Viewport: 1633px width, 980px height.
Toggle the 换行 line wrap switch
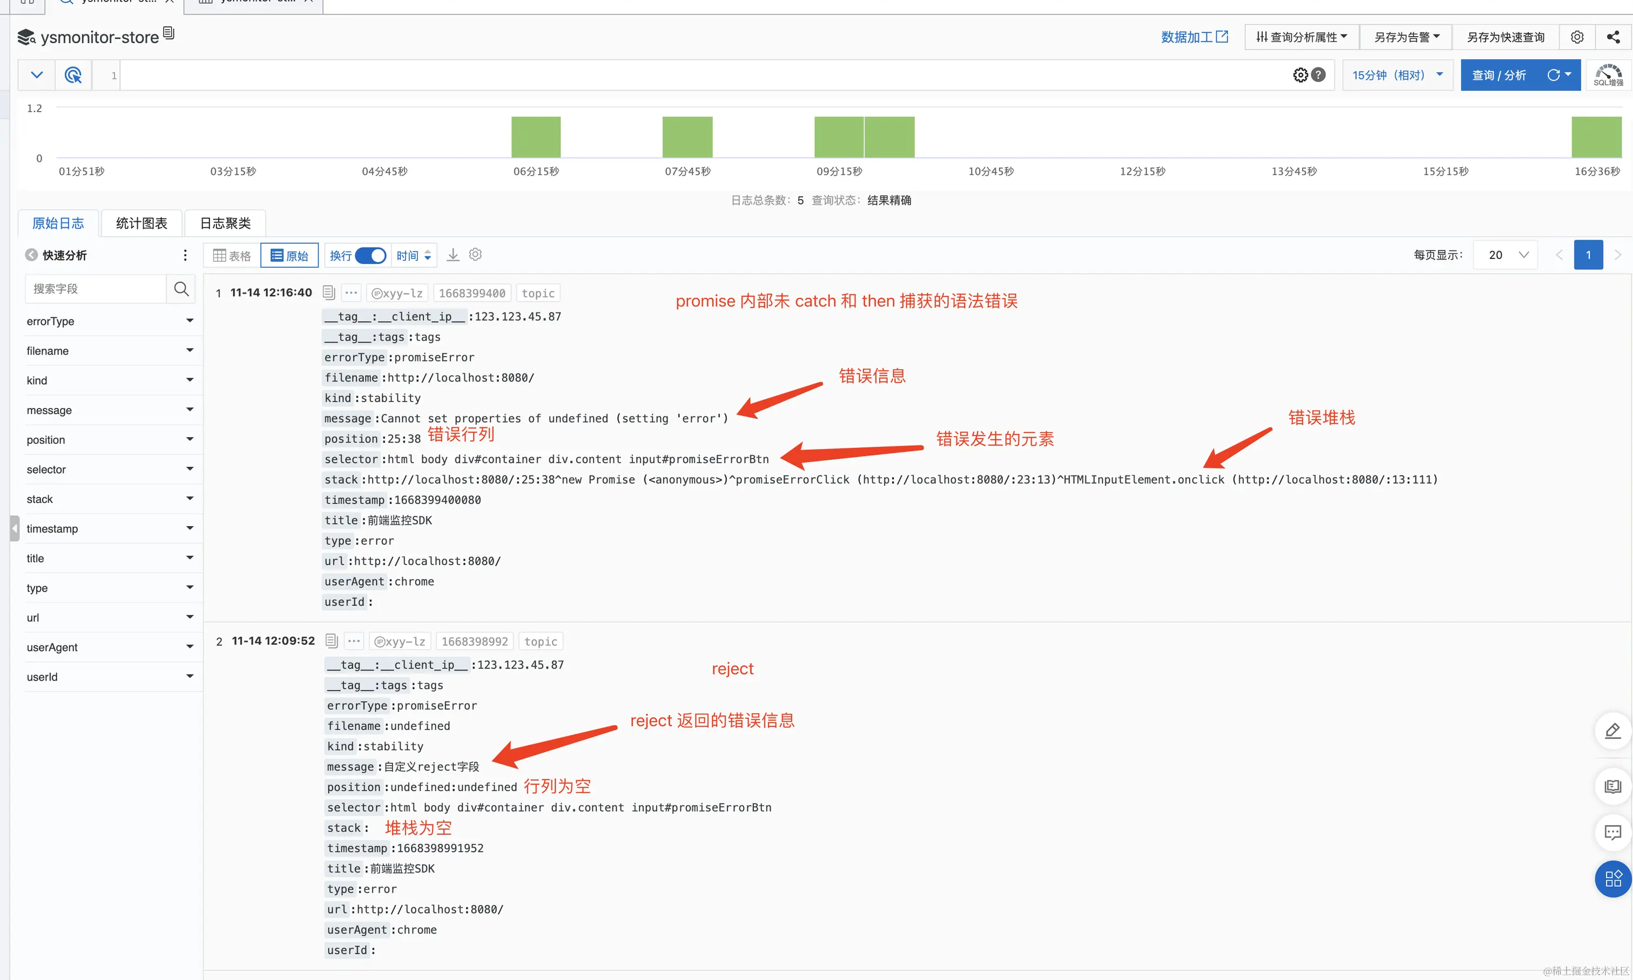pyautogui.click(x=370, y=256)
